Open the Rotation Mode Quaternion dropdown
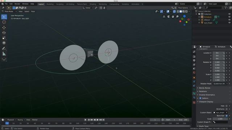The image size is (232, 130). tap(220, 83)
